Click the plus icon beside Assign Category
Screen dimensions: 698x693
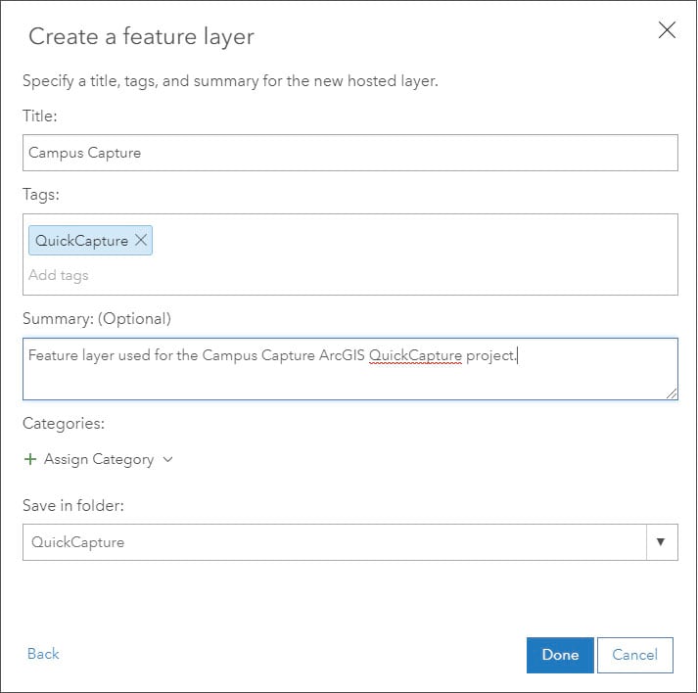point(30,459)
